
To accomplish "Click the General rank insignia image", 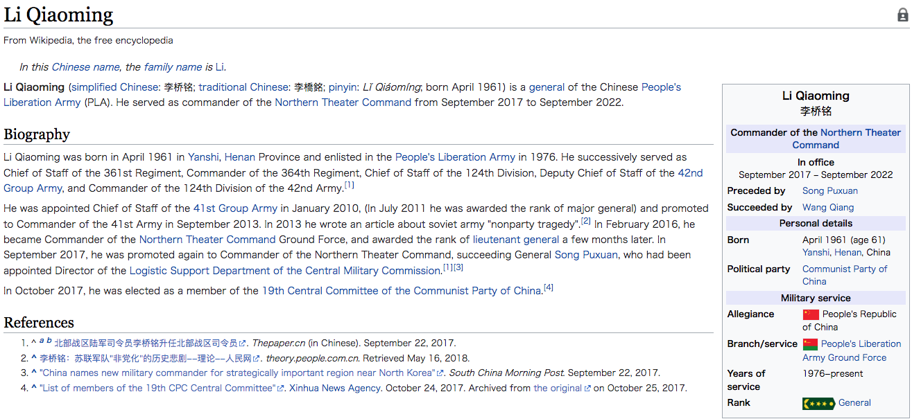I will 818,403.
